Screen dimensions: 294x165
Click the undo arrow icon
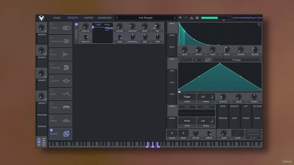(180, 18)
